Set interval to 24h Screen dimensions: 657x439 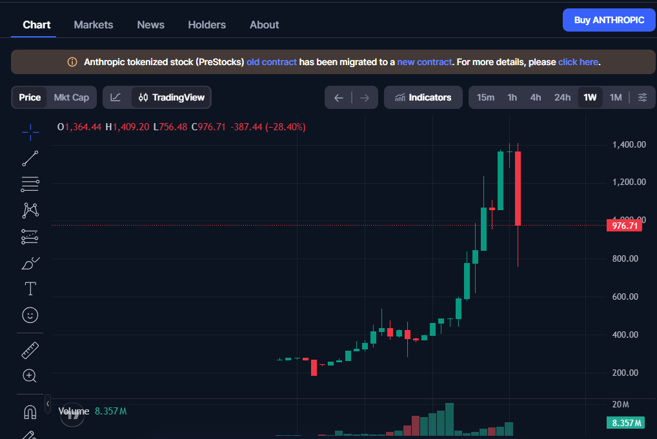click(562, 97)
